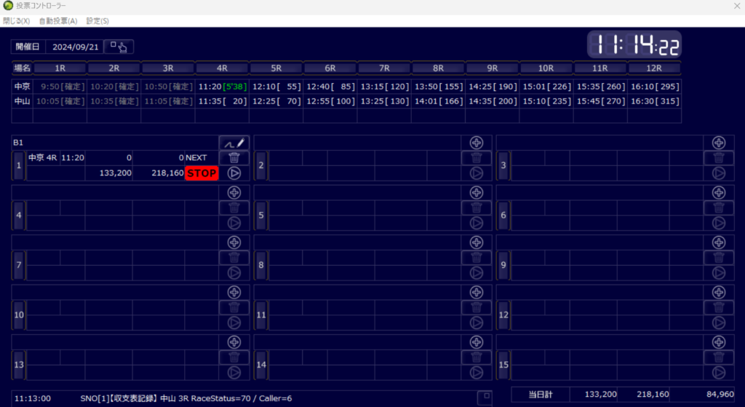Open the B1 graph edit pencil icon
This screenshot has height=407, width=745.
tap(234, 143)
